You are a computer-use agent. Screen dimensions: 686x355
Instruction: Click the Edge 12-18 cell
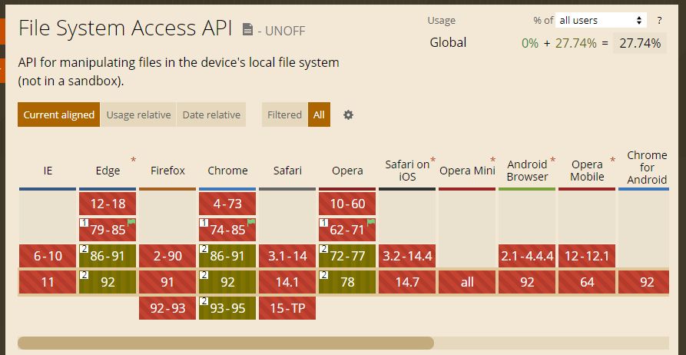[108, 204]
